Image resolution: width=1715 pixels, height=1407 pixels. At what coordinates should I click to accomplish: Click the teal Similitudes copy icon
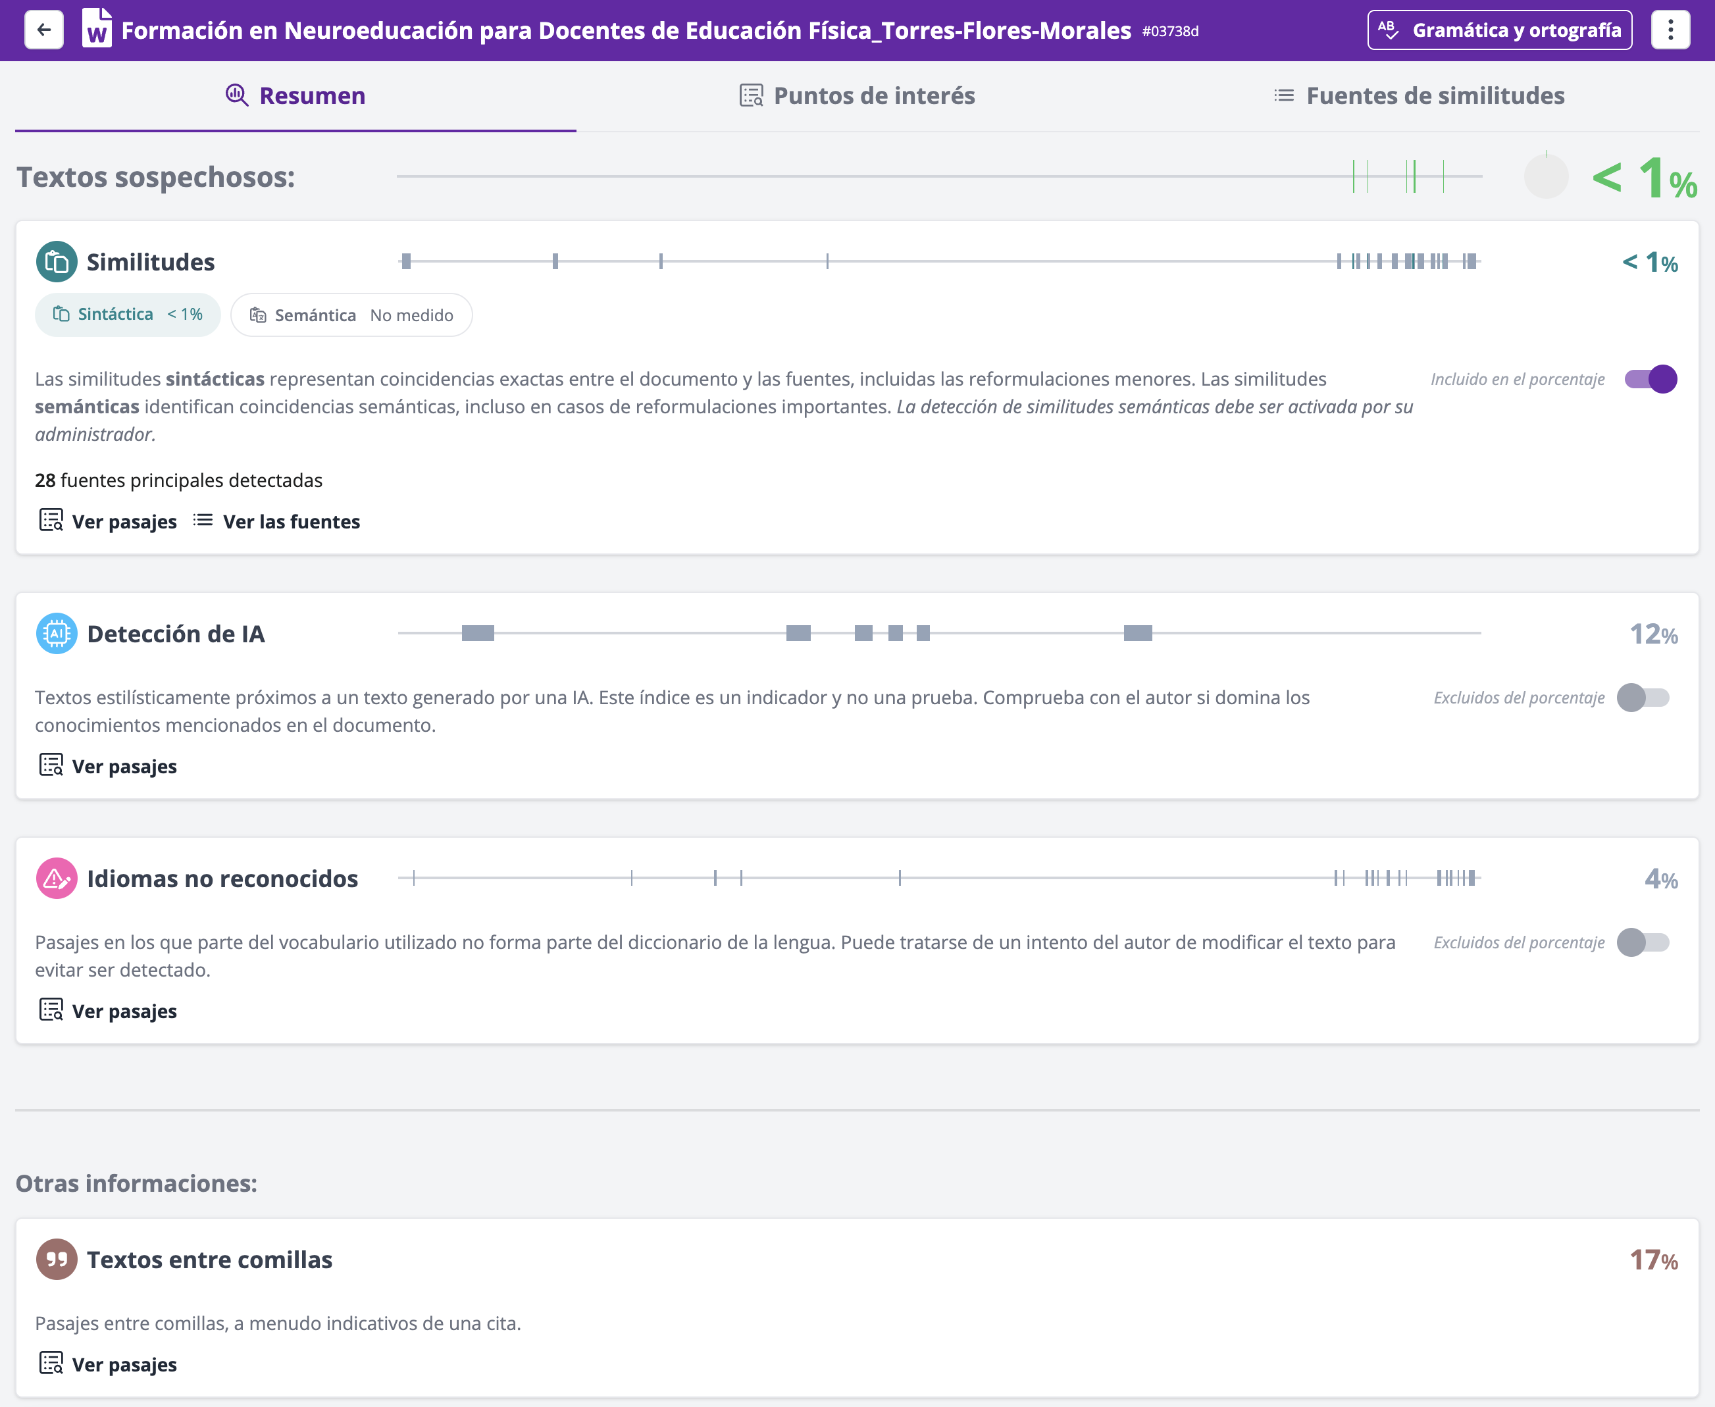click(57, 262)
